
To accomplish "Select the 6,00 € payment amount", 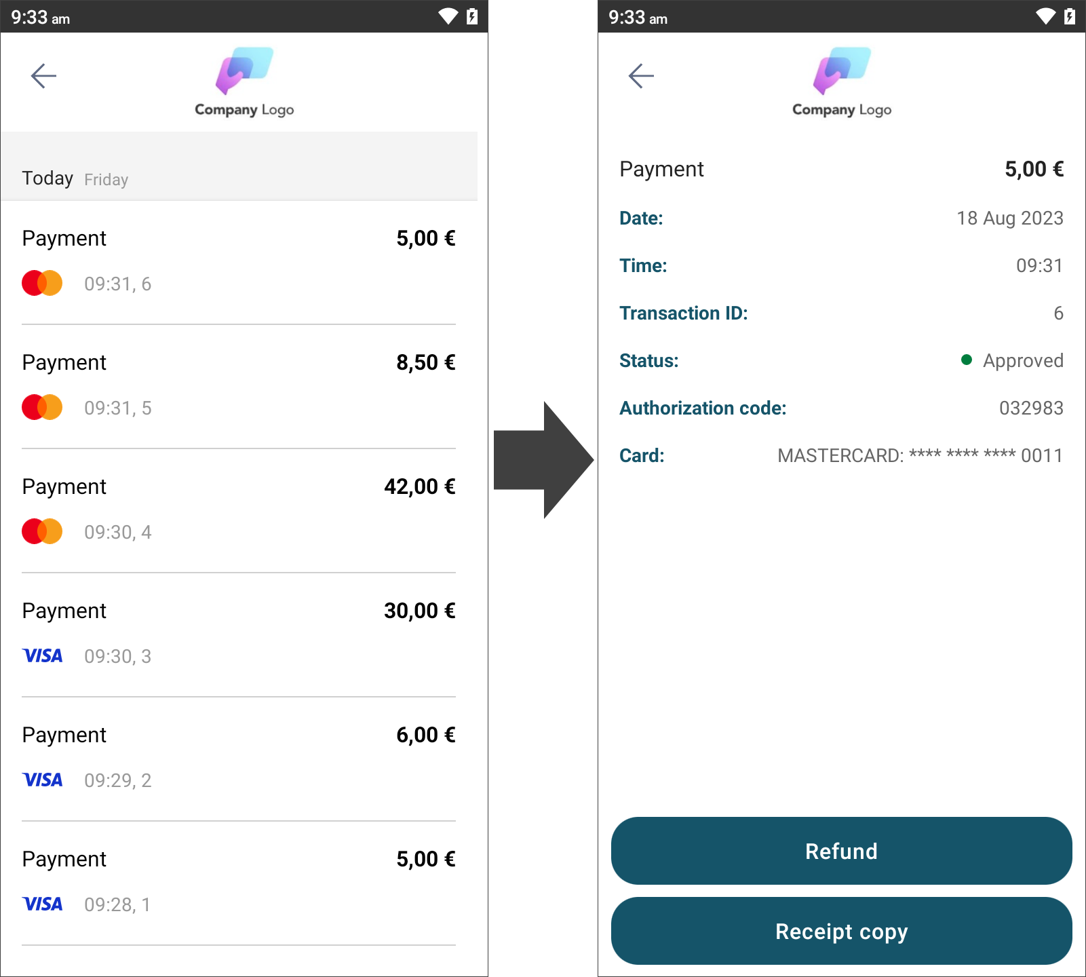I will tap(426, 735).
